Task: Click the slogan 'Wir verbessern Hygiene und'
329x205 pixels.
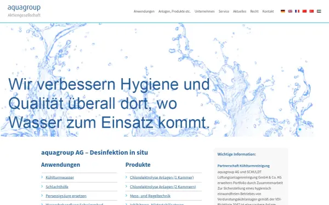Action: coord(109,84)
